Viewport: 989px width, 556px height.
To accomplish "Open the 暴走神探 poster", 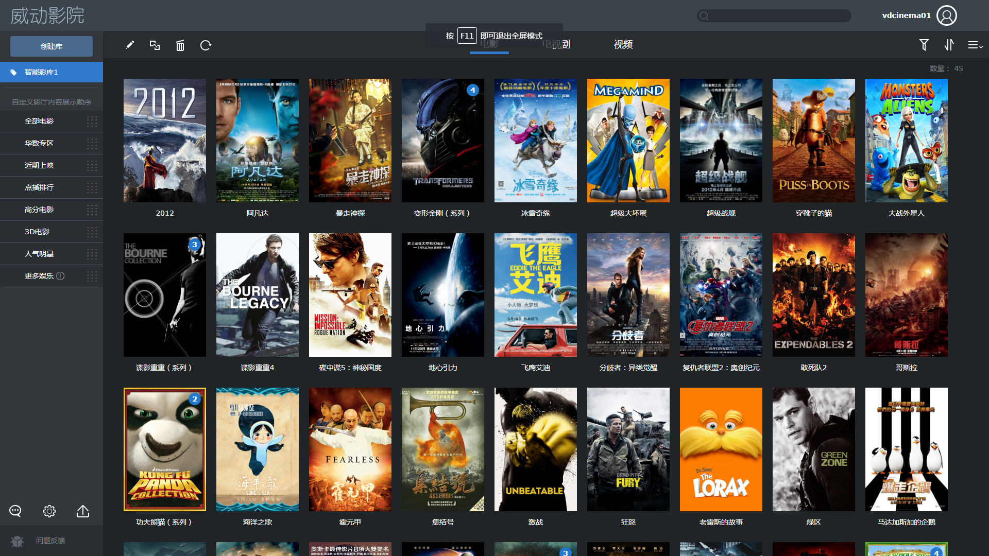I will click(350, 141).
